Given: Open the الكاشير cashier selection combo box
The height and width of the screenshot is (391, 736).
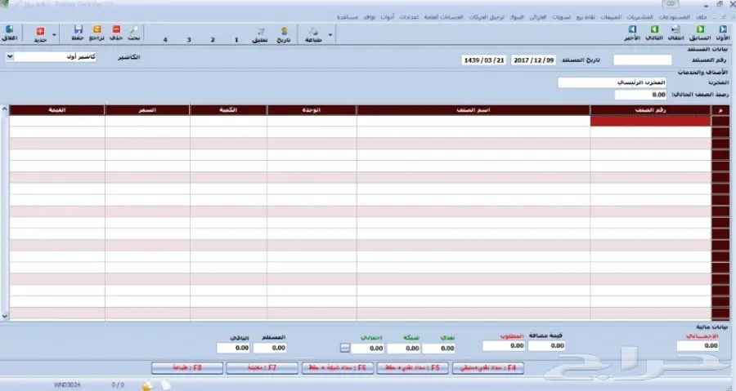Looking at the screenshot, I should coord(10,57).
